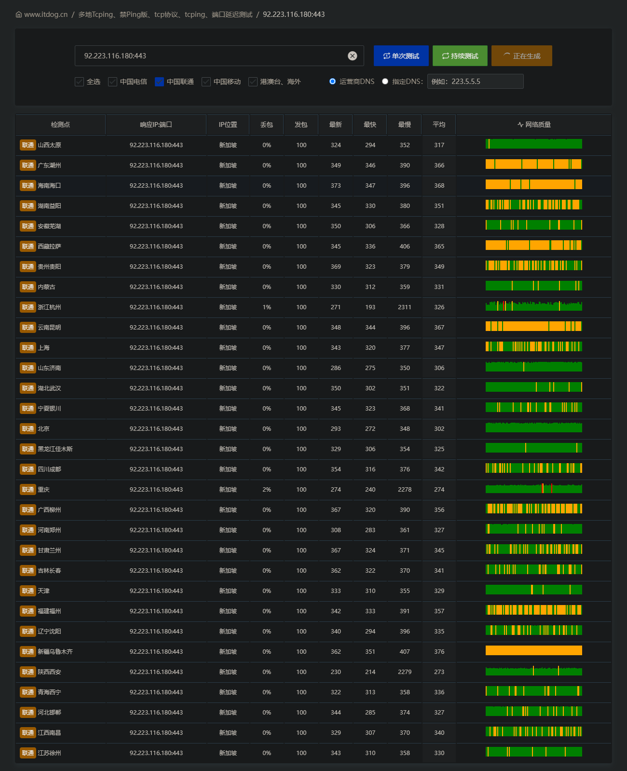Click the home icon beside www.itdog.cn

(19, 14)
